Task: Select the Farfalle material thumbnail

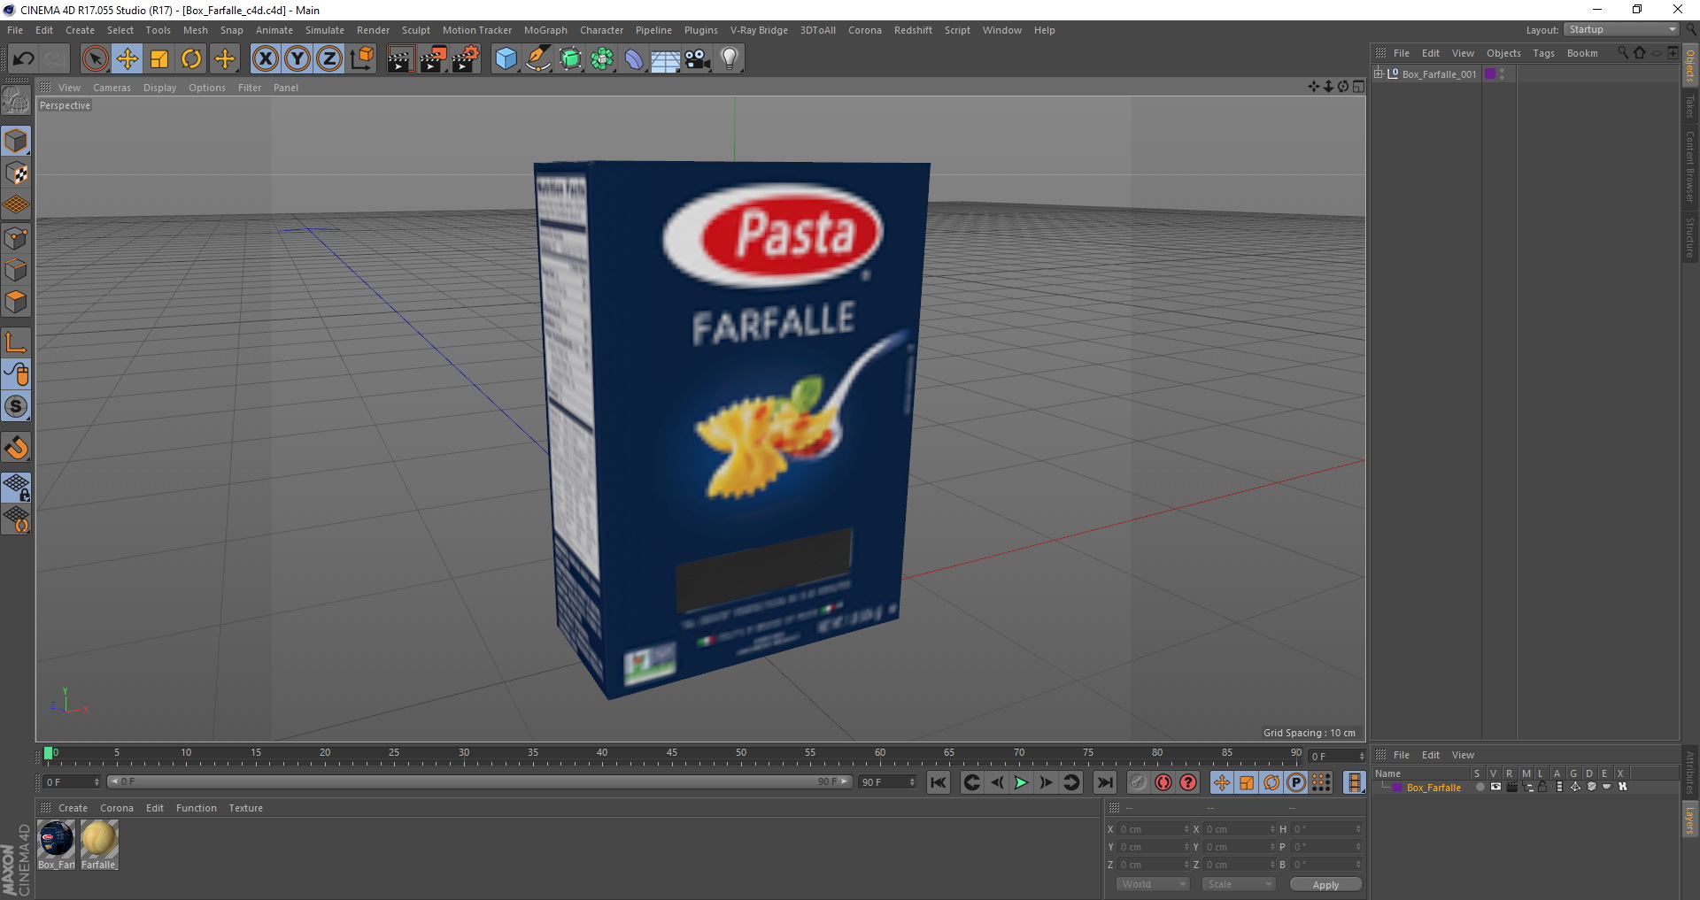Action: click(x=98, y=839)
